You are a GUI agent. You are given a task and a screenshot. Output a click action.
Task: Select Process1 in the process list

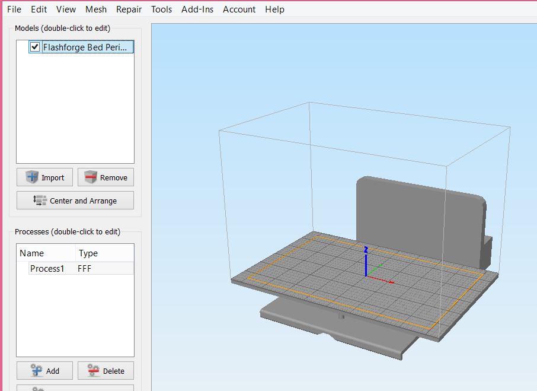point(47,268)
